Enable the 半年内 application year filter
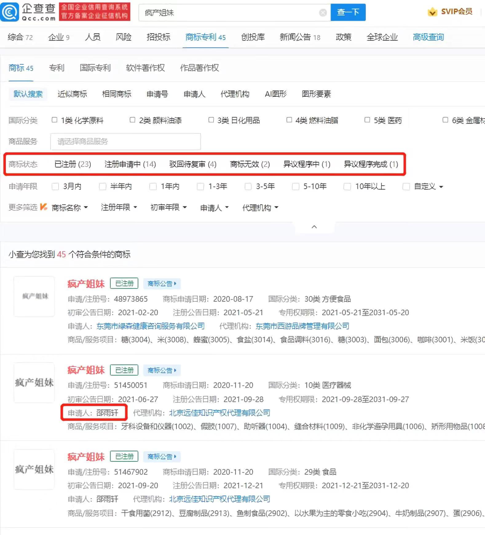485x535 pixels. (103, 186)
